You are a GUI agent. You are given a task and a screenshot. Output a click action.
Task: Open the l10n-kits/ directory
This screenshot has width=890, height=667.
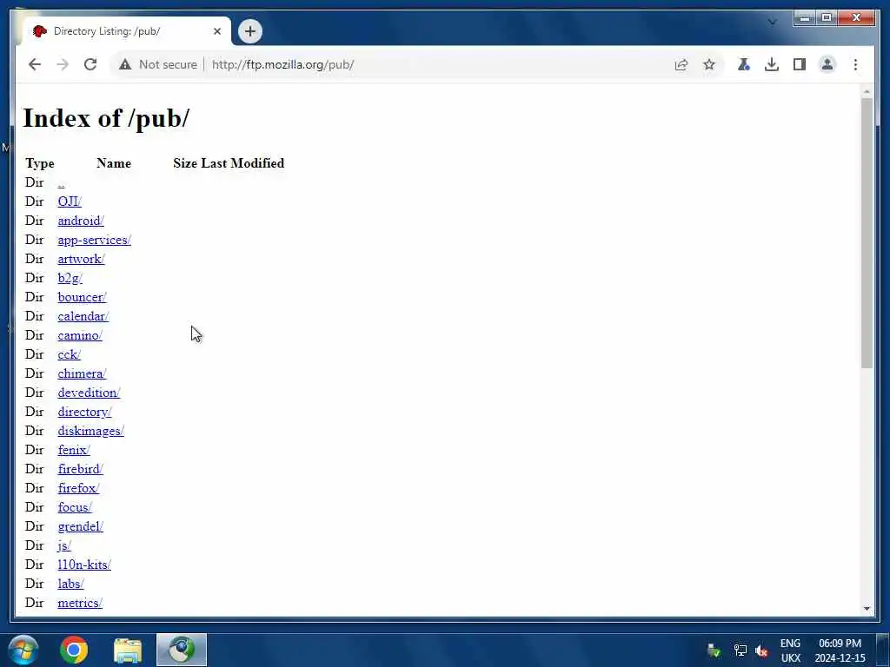coord(84,565)
